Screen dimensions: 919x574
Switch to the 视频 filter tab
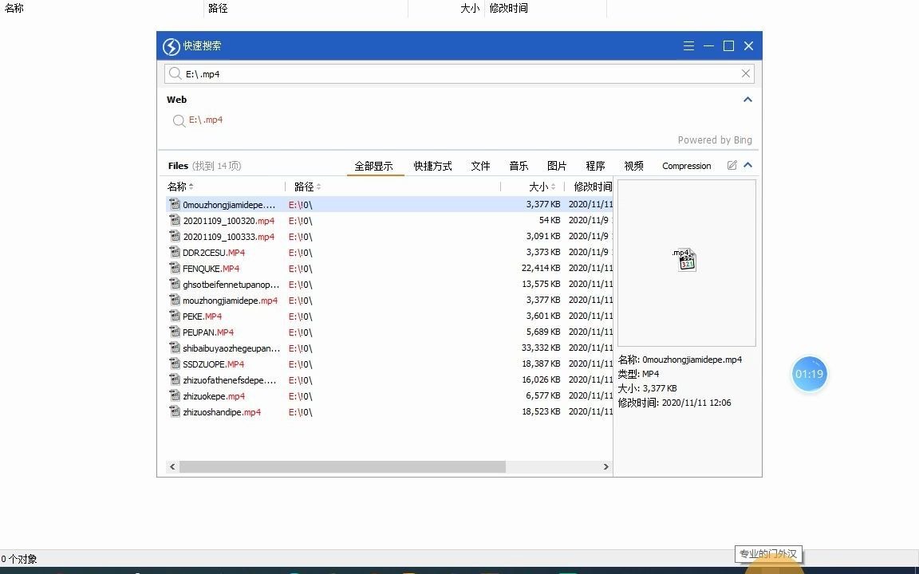633,165
